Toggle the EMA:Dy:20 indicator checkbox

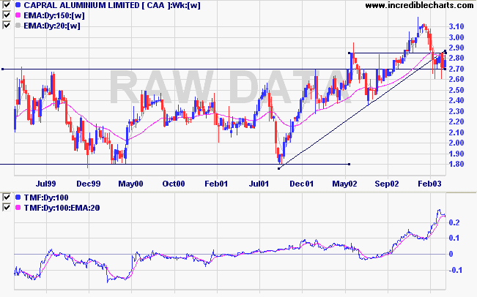pos(7,25)
